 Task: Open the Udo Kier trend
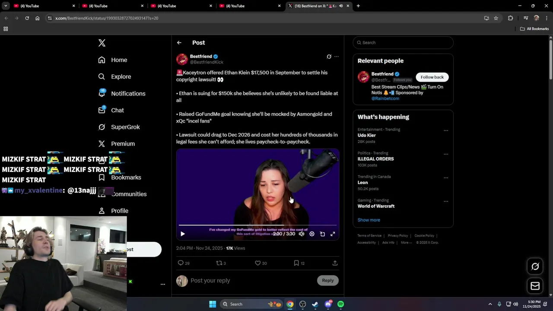click(367, 135)
